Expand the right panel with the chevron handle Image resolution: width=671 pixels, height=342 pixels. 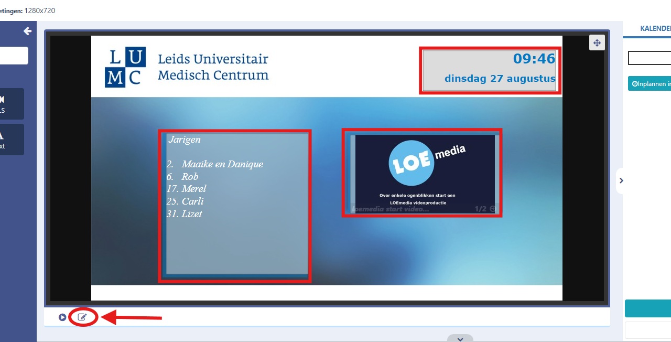pyautogui.click(x=621, y=180)
